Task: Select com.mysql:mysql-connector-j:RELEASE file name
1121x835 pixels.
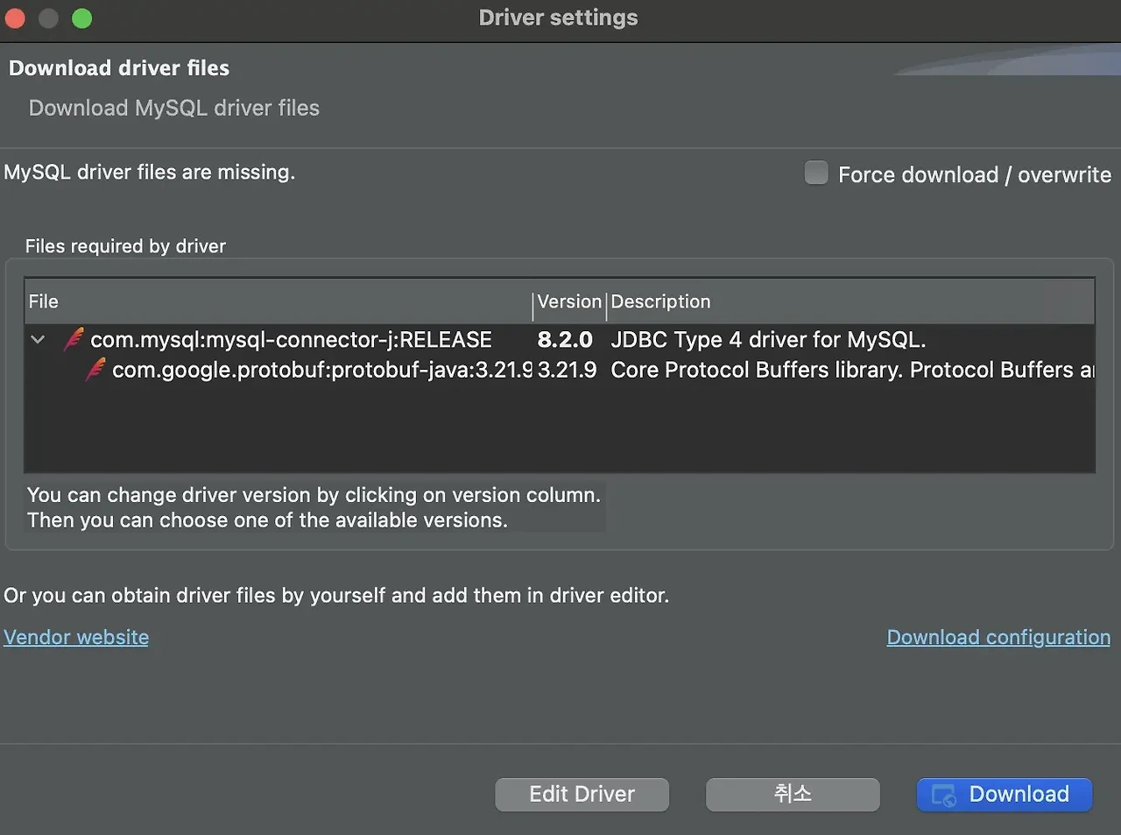Action: click(x=291, y=339)
